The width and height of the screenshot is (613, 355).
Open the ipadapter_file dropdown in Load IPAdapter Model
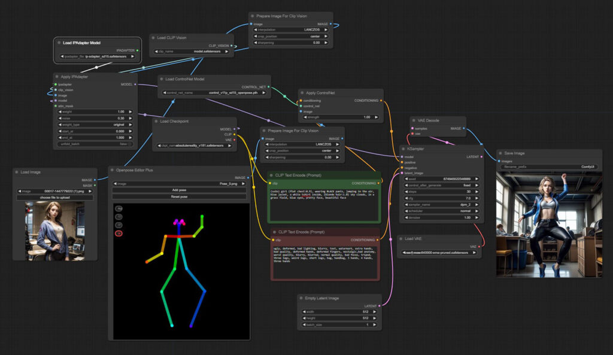98,57
